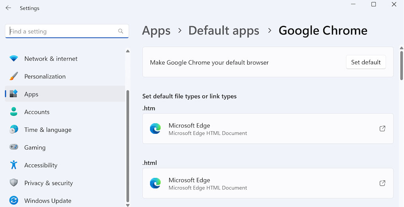Image resolution: width=404 pixels, height=207 pixels.
Task: Click the Apps sidebar icon
Action: tap(14, 94)
